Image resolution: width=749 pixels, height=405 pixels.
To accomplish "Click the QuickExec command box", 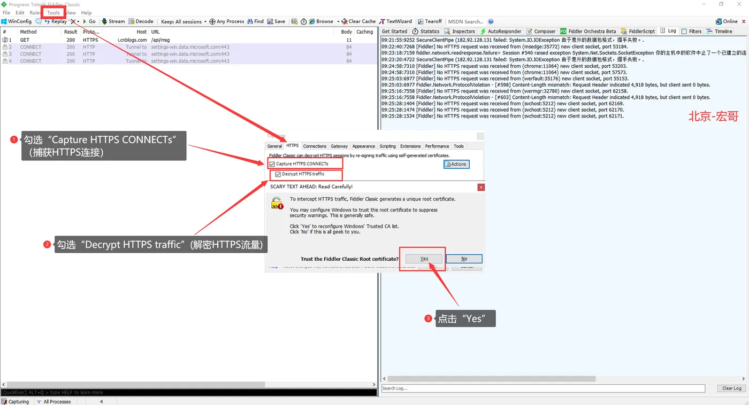I will (x=189, y=393).
